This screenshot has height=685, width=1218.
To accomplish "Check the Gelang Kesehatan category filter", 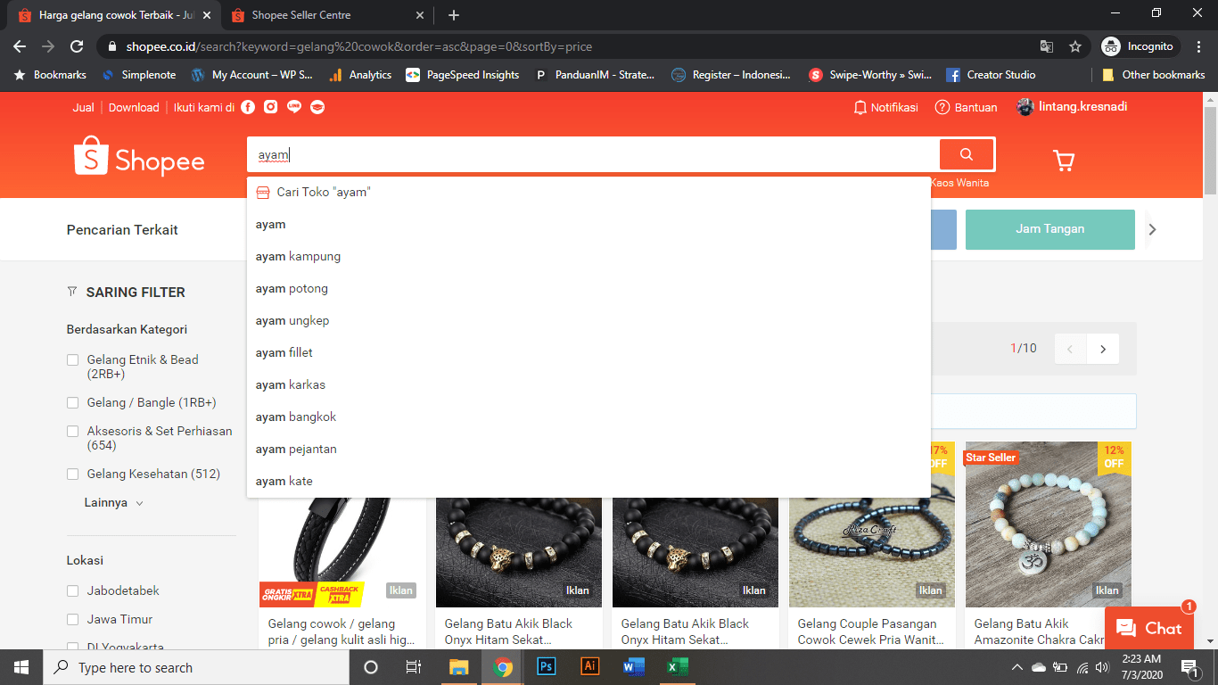I will [72, 474].
